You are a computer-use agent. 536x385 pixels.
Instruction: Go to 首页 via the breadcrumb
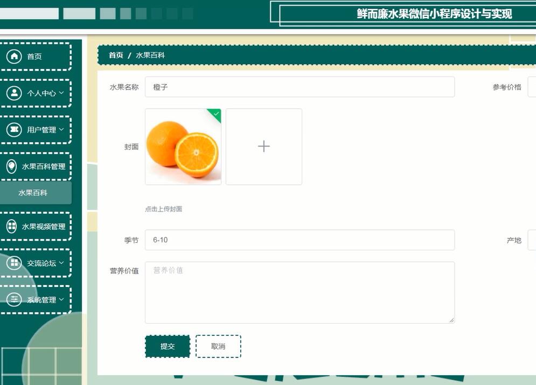coord(116,55)
